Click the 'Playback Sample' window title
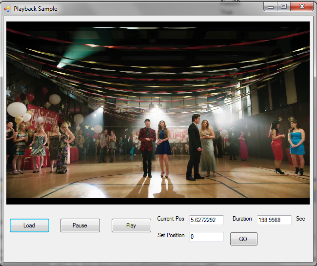Screen dimensions: 317x266 (36, 9)
